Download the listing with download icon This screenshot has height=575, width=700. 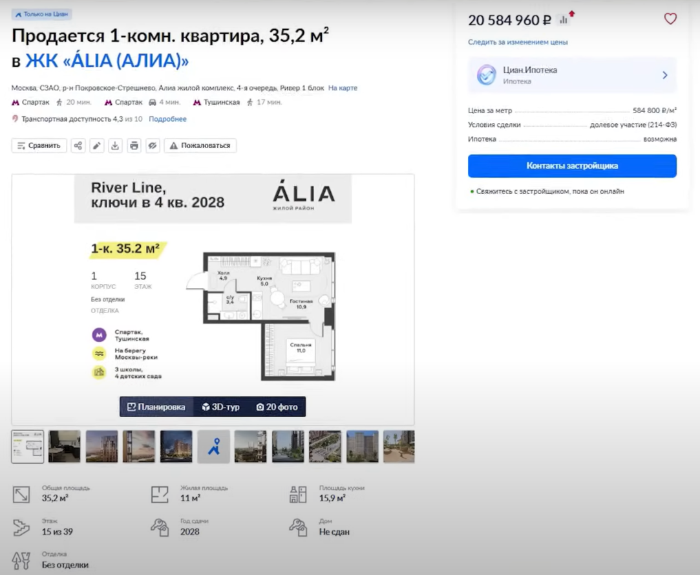tap(115, 146)
